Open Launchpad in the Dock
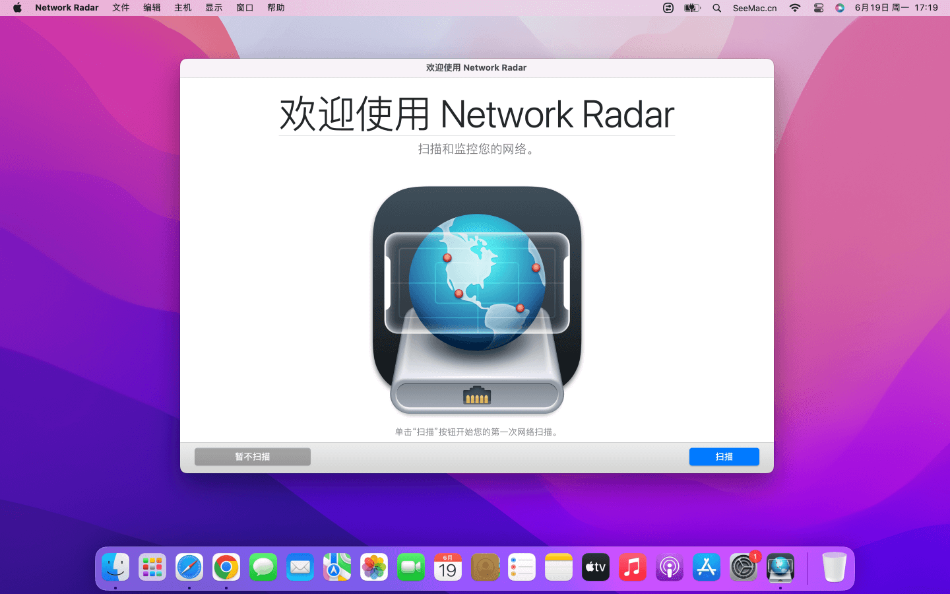The width and height of the screenshot is (950, 594). (152, 568)
